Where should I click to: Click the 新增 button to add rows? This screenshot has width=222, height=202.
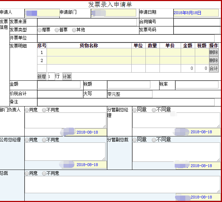[x=41, y=76]
